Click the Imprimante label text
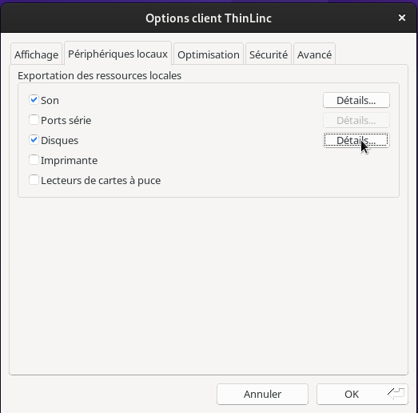The width and height of the screenshot is (418, 413). pos(69,160)
